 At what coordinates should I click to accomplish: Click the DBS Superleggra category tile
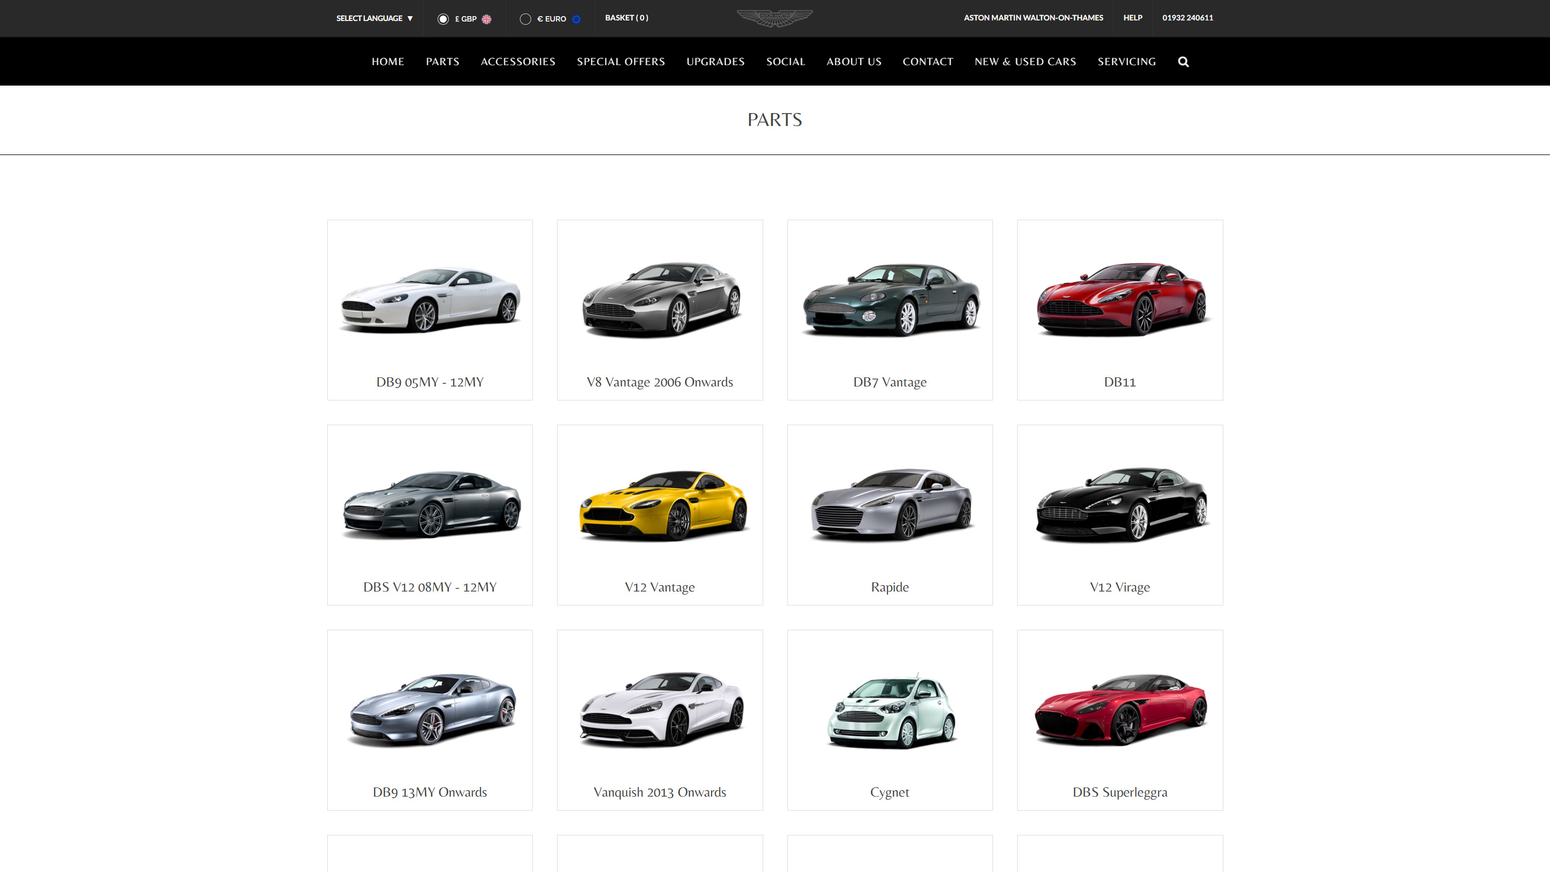pyautogui.click(x=1119, y=720)
